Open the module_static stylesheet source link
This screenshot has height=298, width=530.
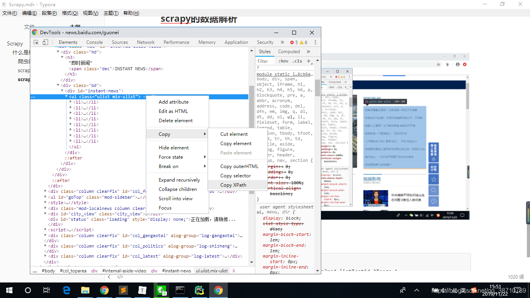284,74
